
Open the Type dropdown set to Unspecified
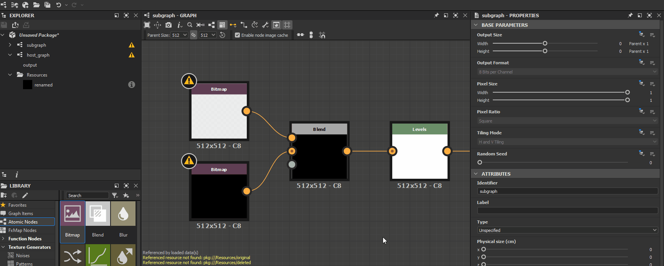(x=567, y=230)
